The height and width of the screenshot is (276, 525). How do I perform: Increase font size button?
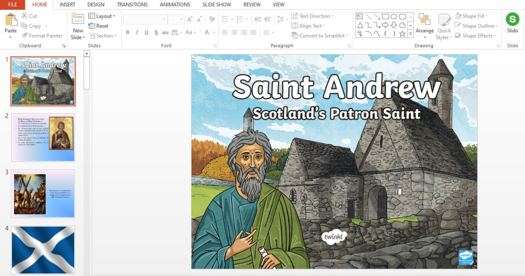coord(190,19)
